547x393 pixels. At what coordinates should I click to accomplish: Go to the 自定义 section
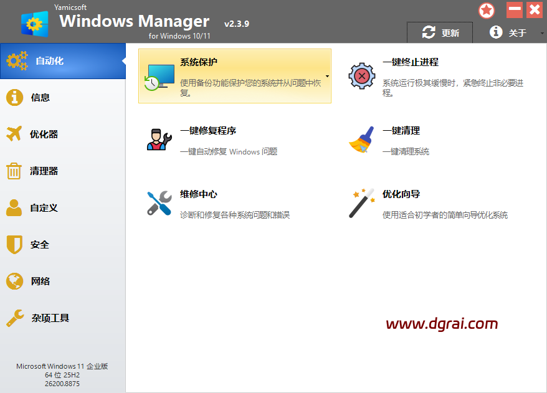point(63,207)
